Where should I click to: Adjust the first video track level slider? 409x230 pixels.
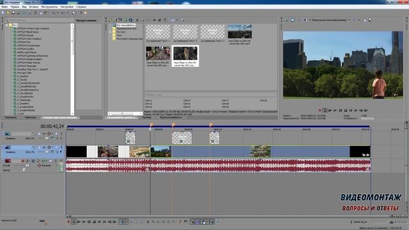click(47, 138)
